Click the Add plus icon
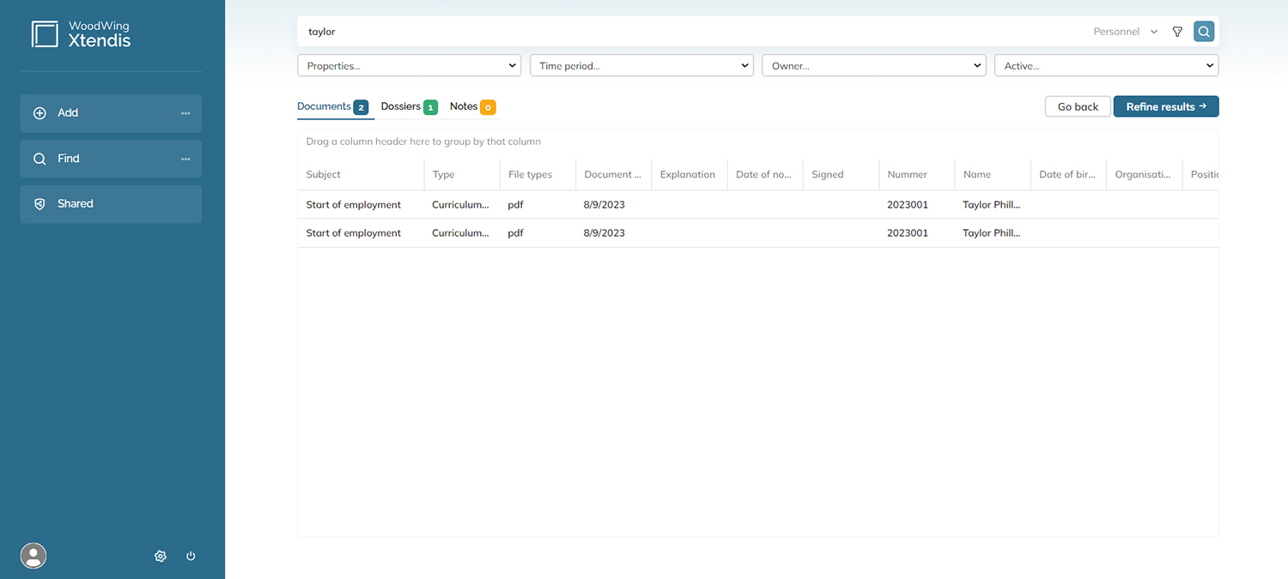Viewport: 1288px width, 579px height. [x=39, y=113]
